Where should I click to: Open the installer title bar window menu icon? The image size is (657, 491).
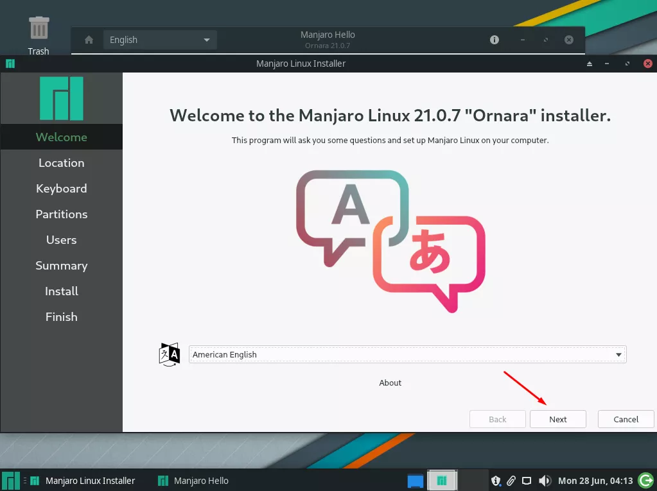[x=10, y=64]
